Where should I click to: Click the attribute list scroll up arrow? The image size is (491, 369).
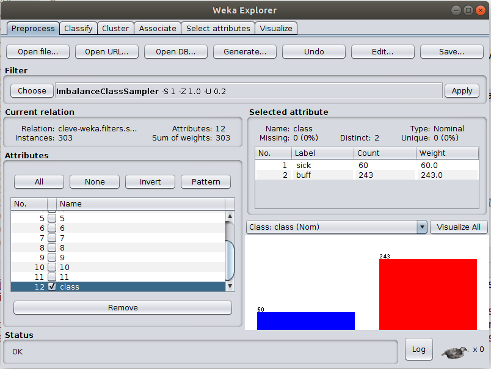click(x=230, y=216)
